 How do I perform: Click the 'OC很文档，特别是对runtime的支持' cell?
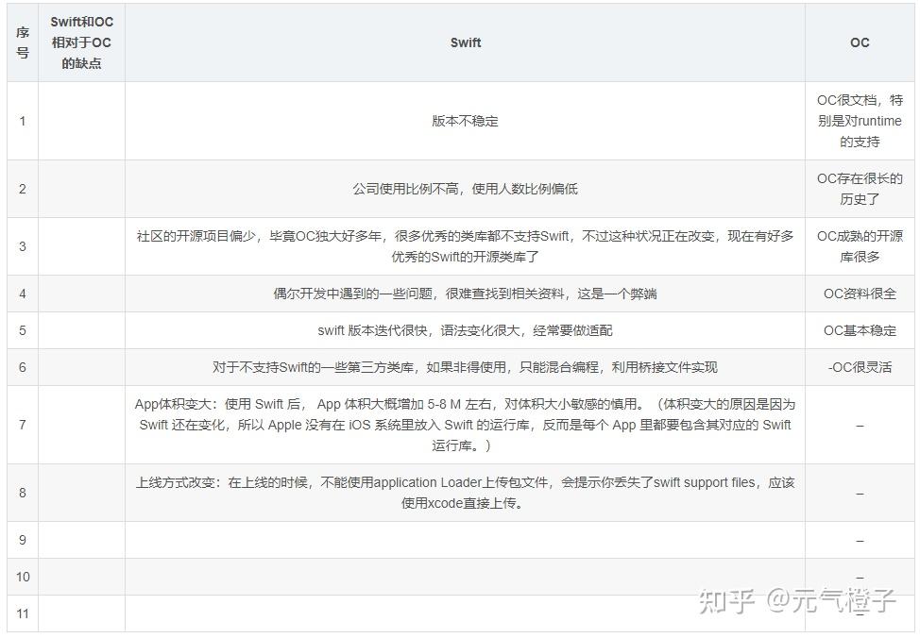pyautogui.click(x=858, y=121)
